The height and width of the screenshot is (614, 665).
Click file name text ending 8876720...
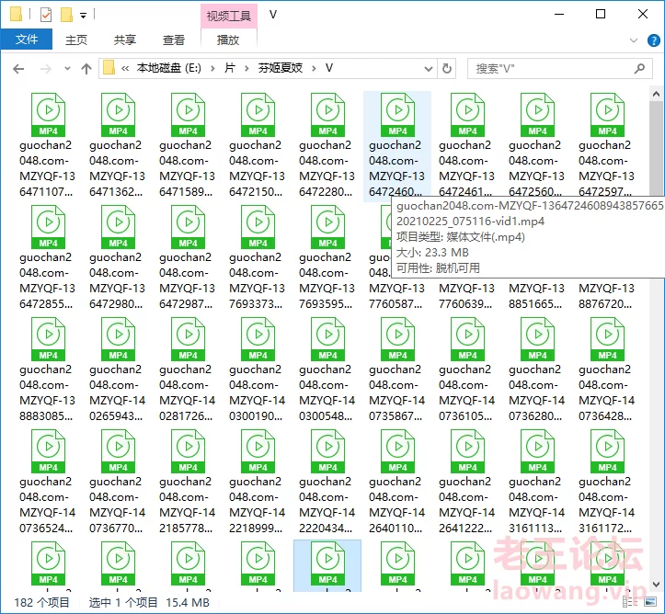click(606, 296)
